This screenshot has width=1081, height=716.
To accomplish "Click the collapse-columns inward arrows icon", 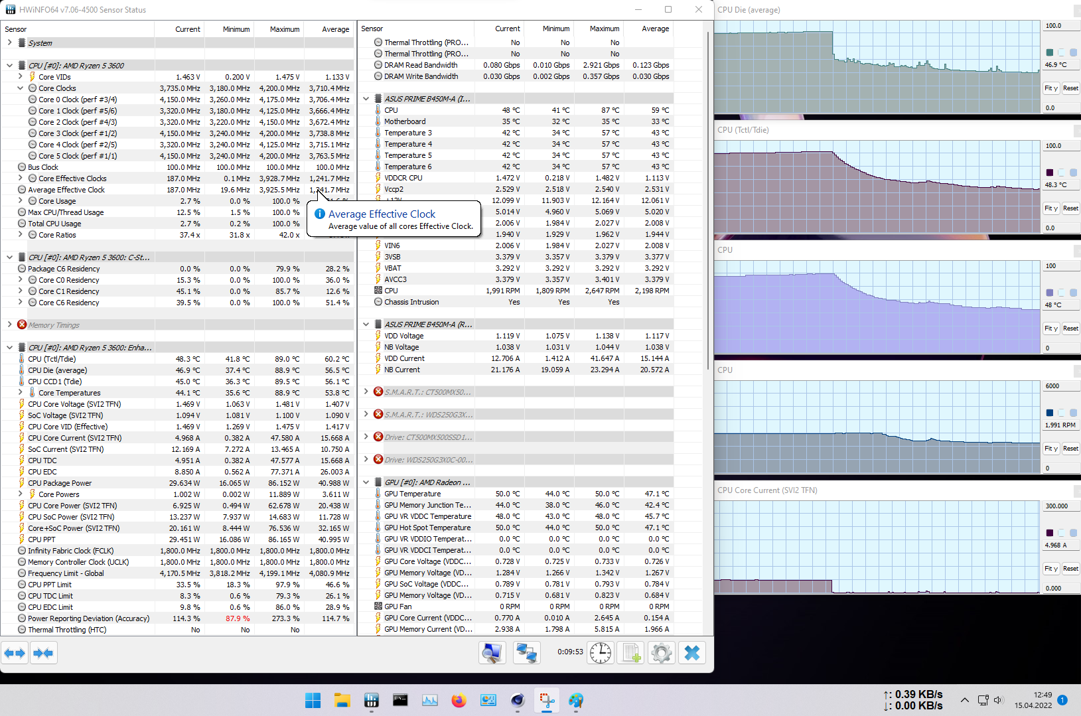I will coord(43,653).
